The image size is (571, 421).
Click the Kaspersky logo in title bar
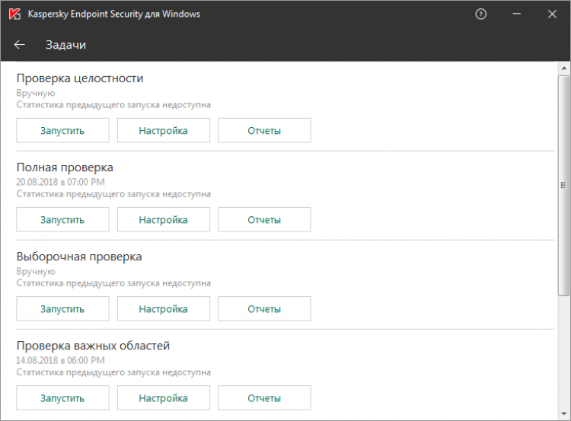coord(14,14)
